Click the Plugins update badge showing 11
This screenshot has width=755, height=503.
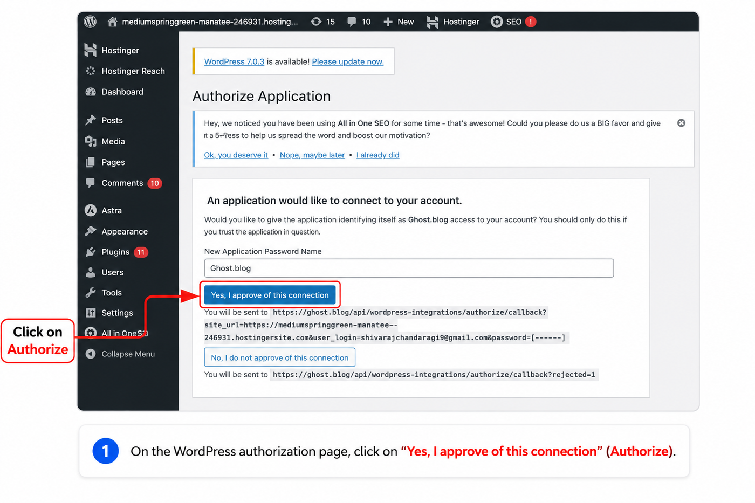point(141,252)
